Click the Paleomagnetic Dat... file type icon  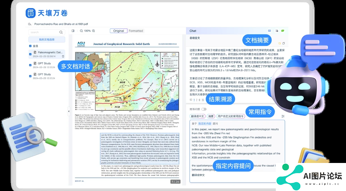click(35, 53)
